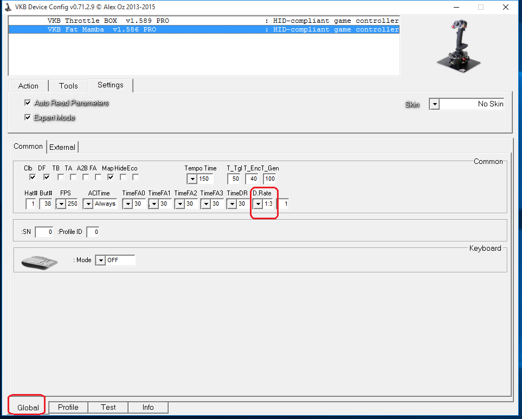The height and width of the screenshot is (419, 522).
Task: Open the TimeDR dropdown
Action: click(x=231, y=204)
